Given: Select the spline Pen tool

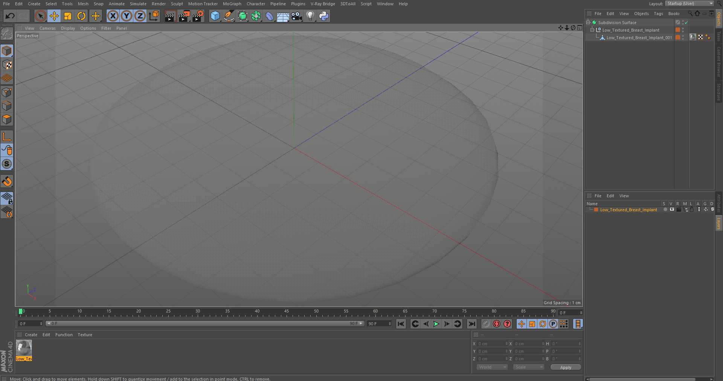Looking at the screenshot, I should 229,16.
